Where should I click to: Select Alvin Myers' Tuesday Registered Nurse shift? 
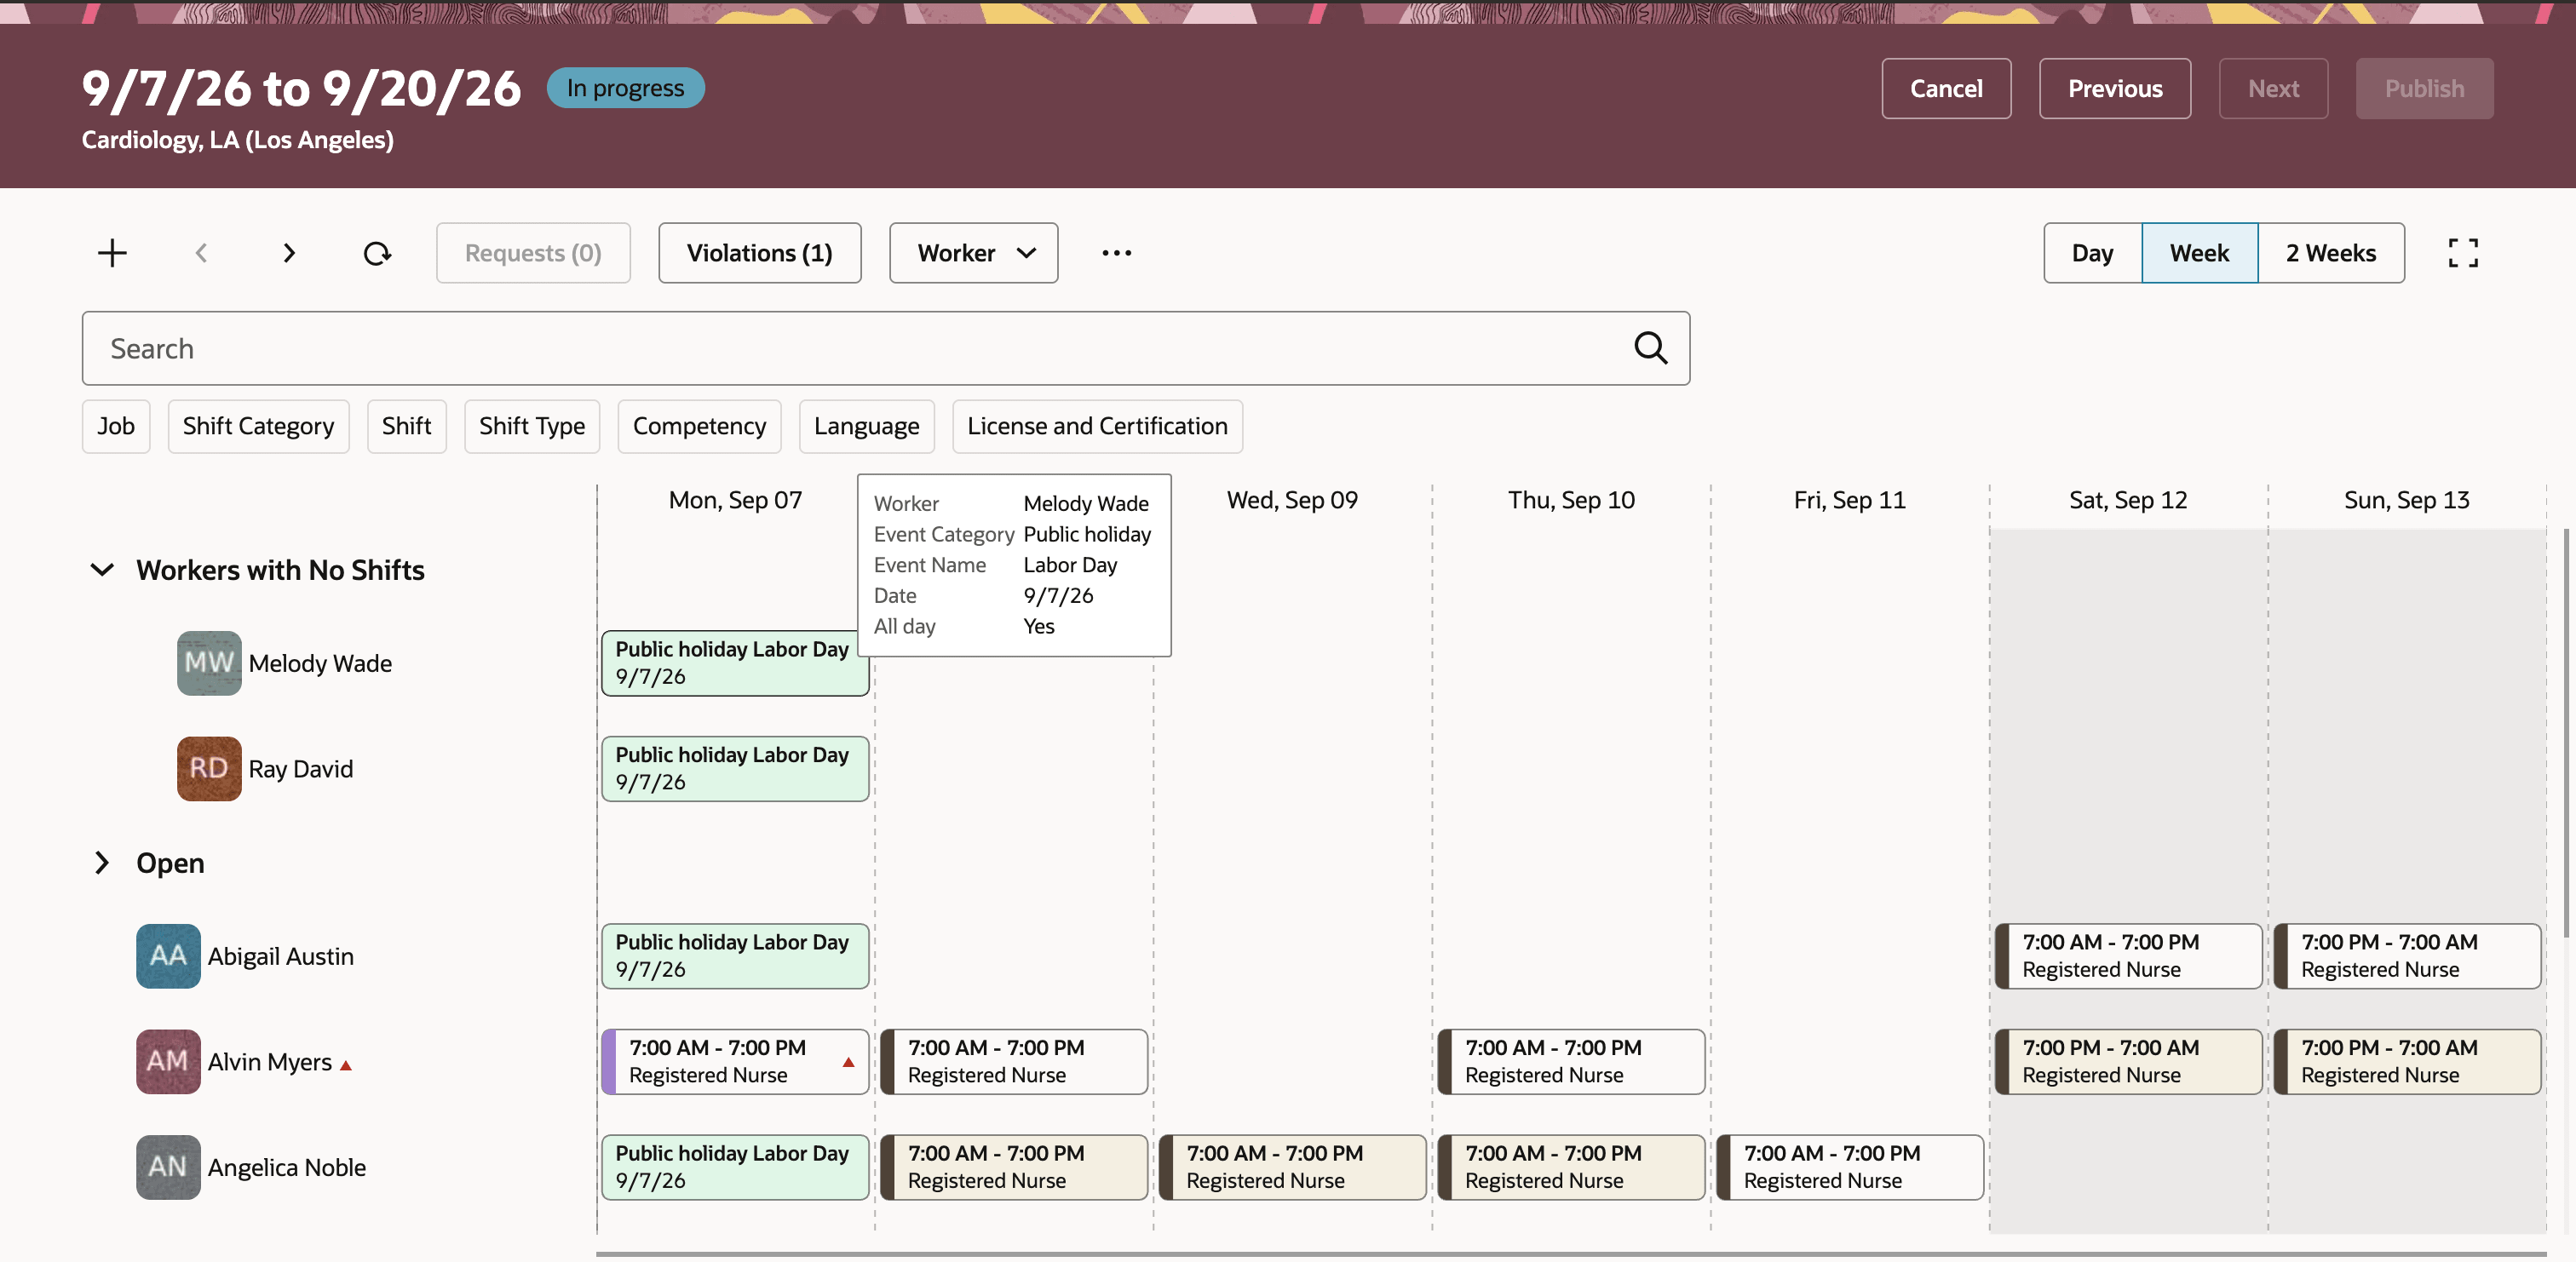tap(1014, 1062)
